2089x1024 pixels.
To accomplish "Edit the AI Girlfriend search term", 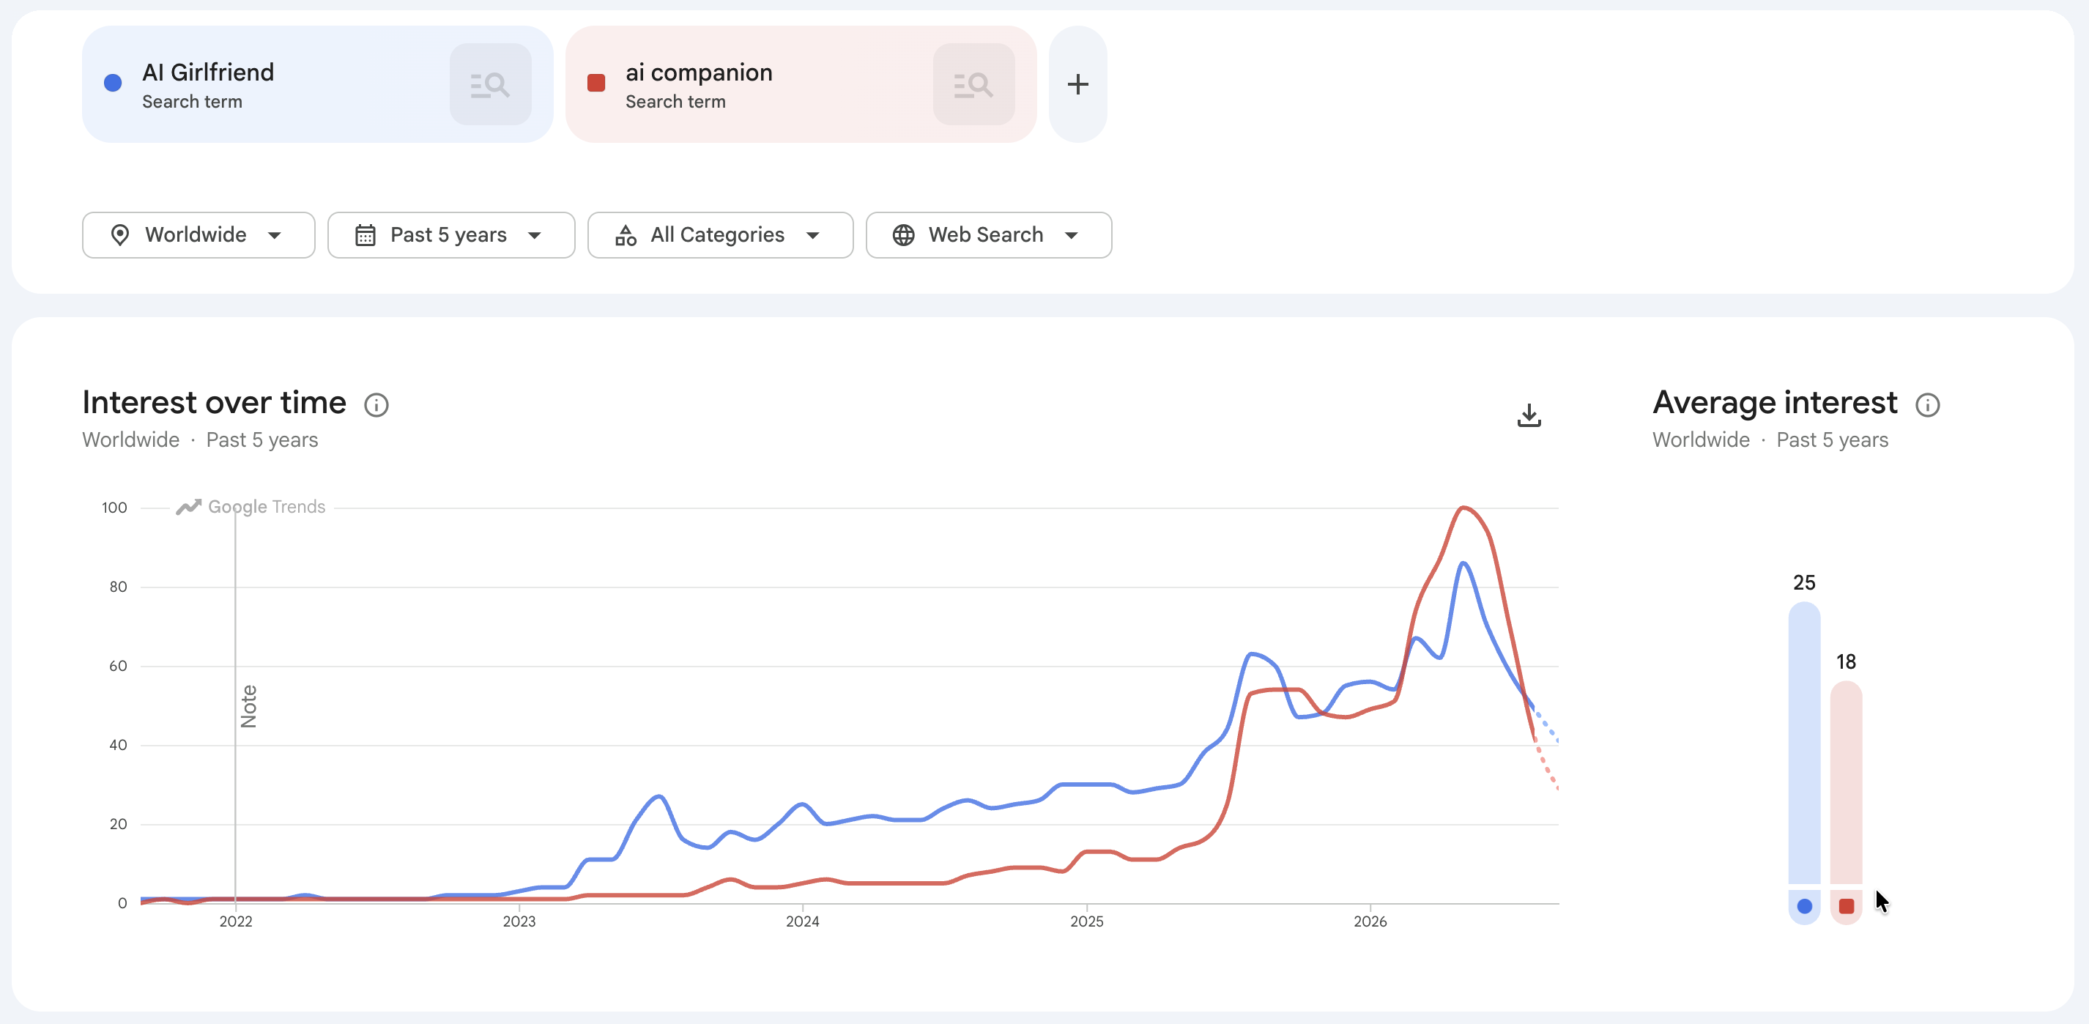I will [x=209, y=73].
